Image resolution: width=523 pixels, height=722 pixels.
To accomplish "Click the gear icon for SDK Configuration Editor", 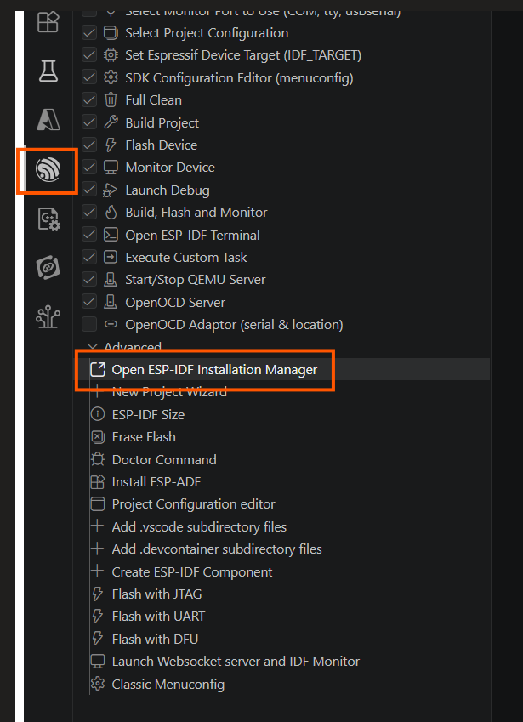I will (111, 78).
